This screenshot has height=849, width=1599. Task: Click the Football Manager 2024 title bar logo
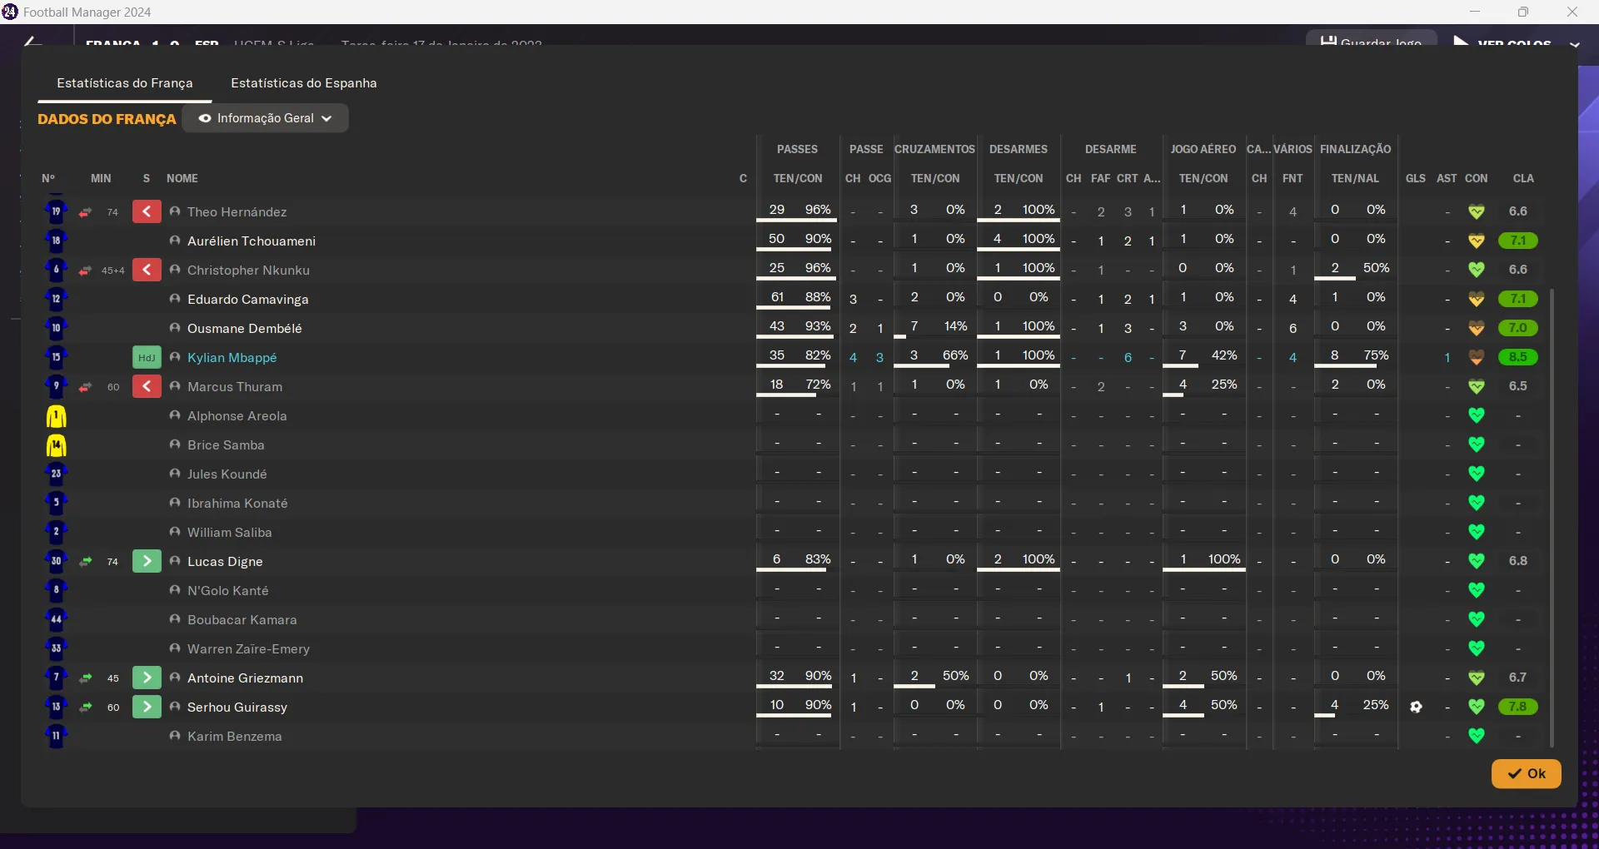coord(10,12)
